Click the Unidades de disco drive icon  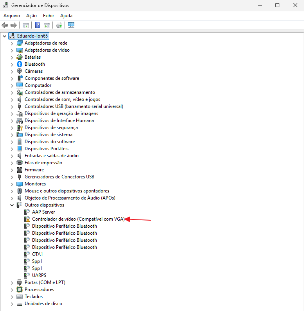(20, 304)
